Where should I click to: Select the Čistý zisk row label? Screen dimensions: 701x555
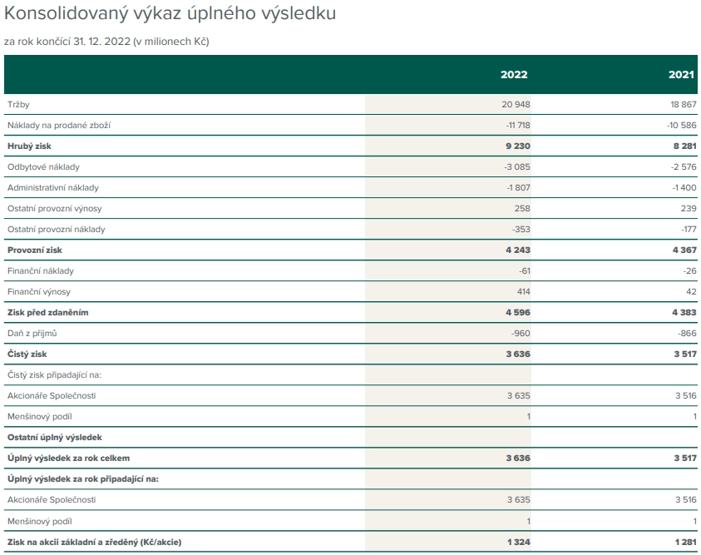[x=27, y=354]
